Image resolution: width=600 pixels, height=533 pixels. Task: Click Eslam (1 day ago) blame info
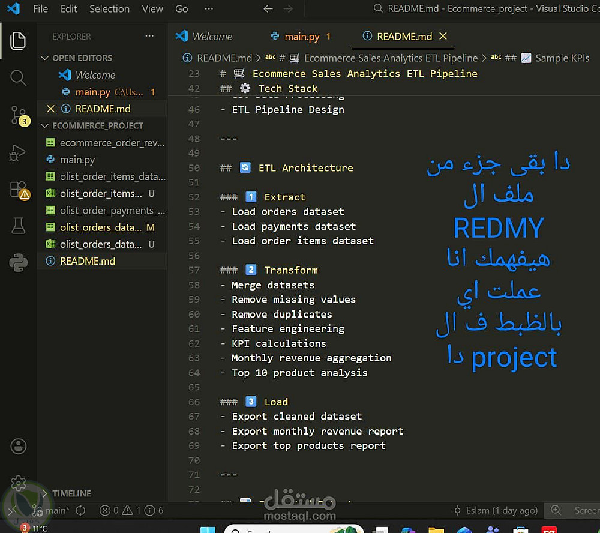click(x=496, y=510)
